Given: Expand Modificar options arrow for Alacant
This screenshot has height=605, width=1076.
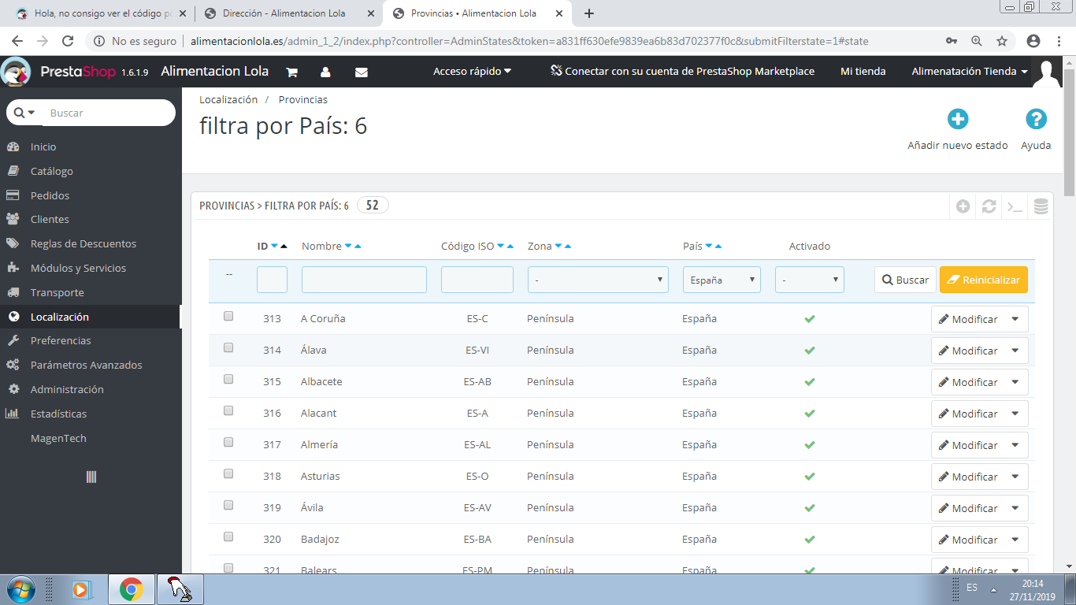Looking at the screenshot, I should pos(1015,414).
